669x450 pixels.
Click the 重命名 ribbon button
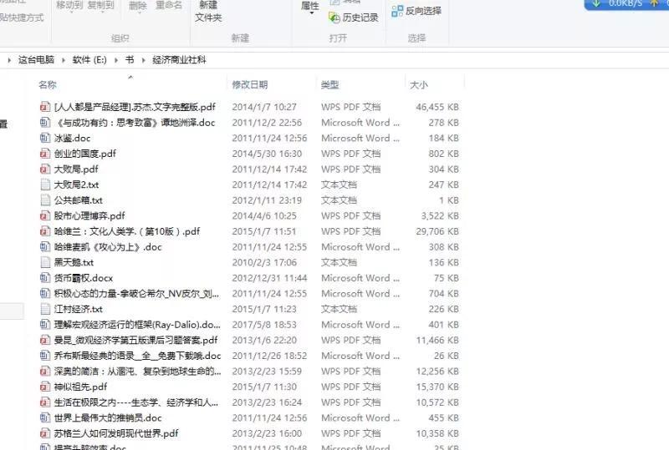pos(169,6)
